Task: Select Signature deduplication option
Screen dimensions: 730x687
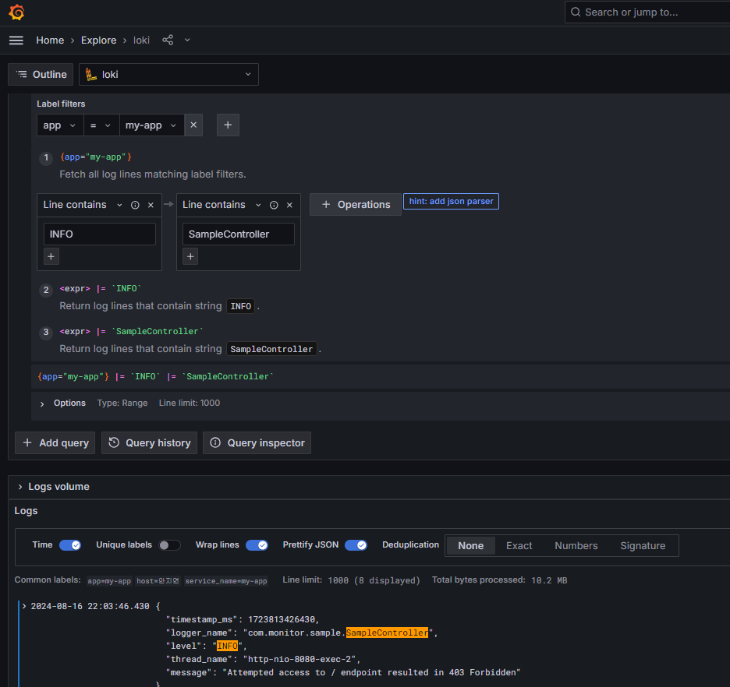Action: 643,546
